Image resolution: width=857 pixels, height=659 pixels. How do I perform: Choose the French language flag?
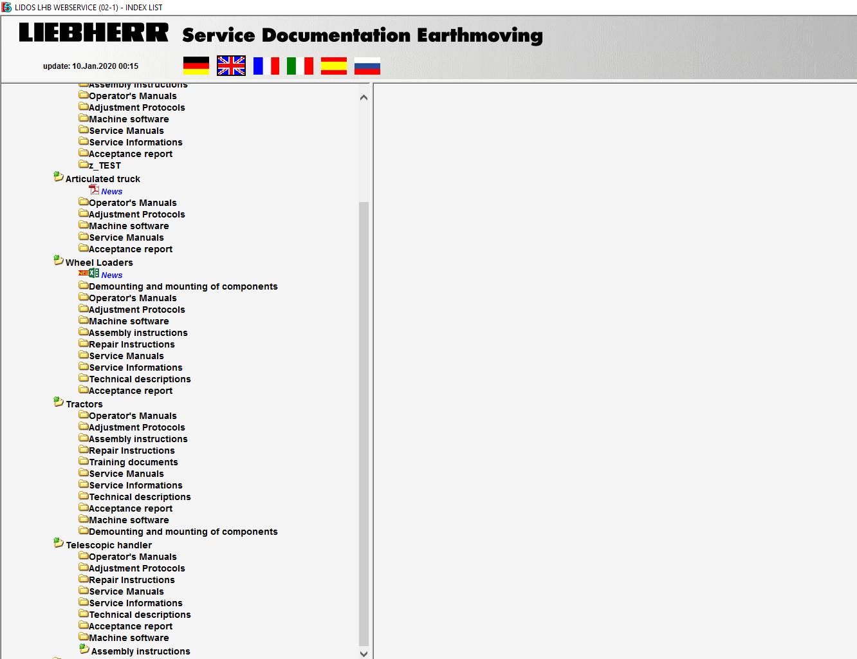tap(266, 65)
